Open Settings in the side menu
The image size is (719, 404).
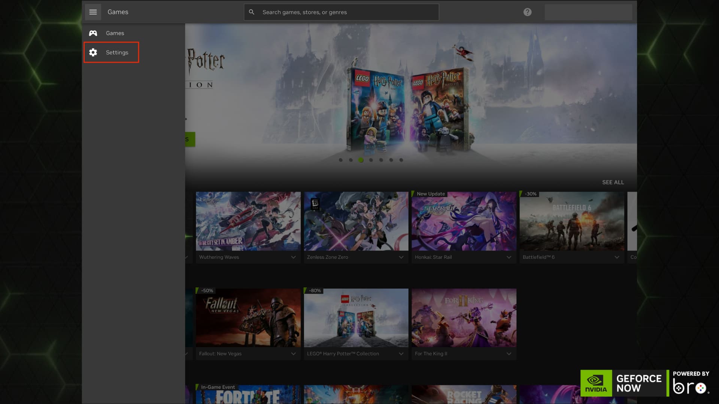(111, 52)
